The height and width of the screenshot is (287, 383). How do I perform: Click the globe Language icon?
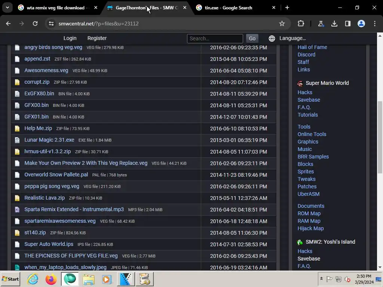click(272, 38)
